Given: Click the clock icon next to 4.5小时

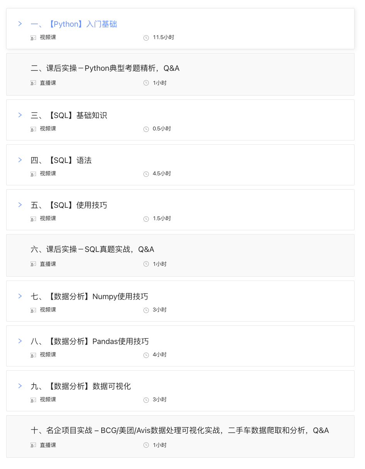Looking at the screenshot, I should 146,174.
